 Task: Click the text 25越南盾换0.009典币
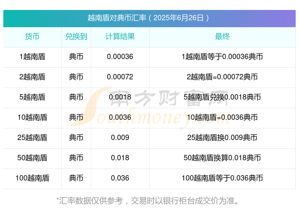coord(222,137)
